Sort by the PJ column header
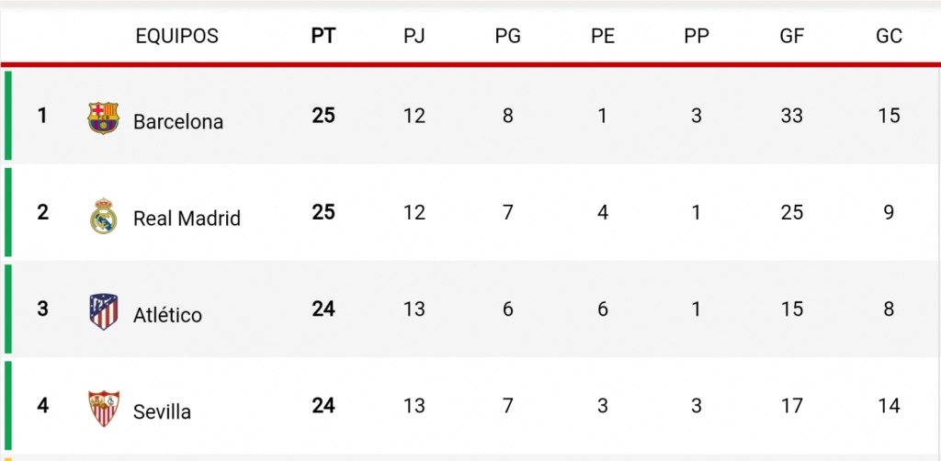 pyautogui.click(x=414, y=36)
